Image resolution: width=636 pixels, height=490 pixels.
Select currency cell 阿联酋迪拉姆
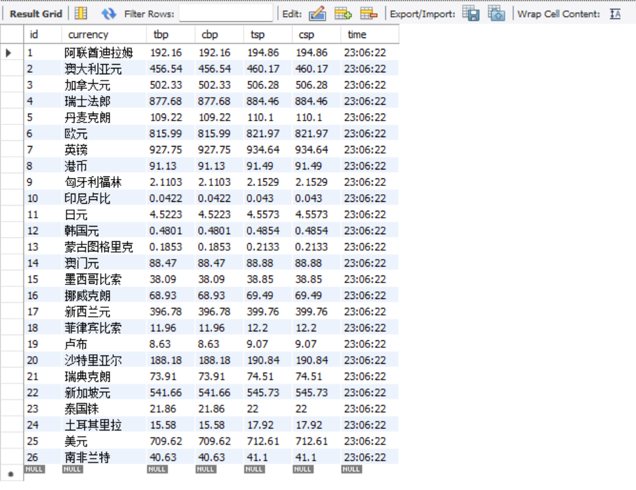click(104, 52)
